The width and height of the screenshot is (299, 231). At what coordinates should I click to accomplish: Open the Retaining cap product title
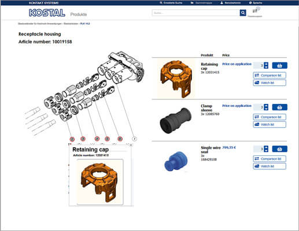point(209,66)
